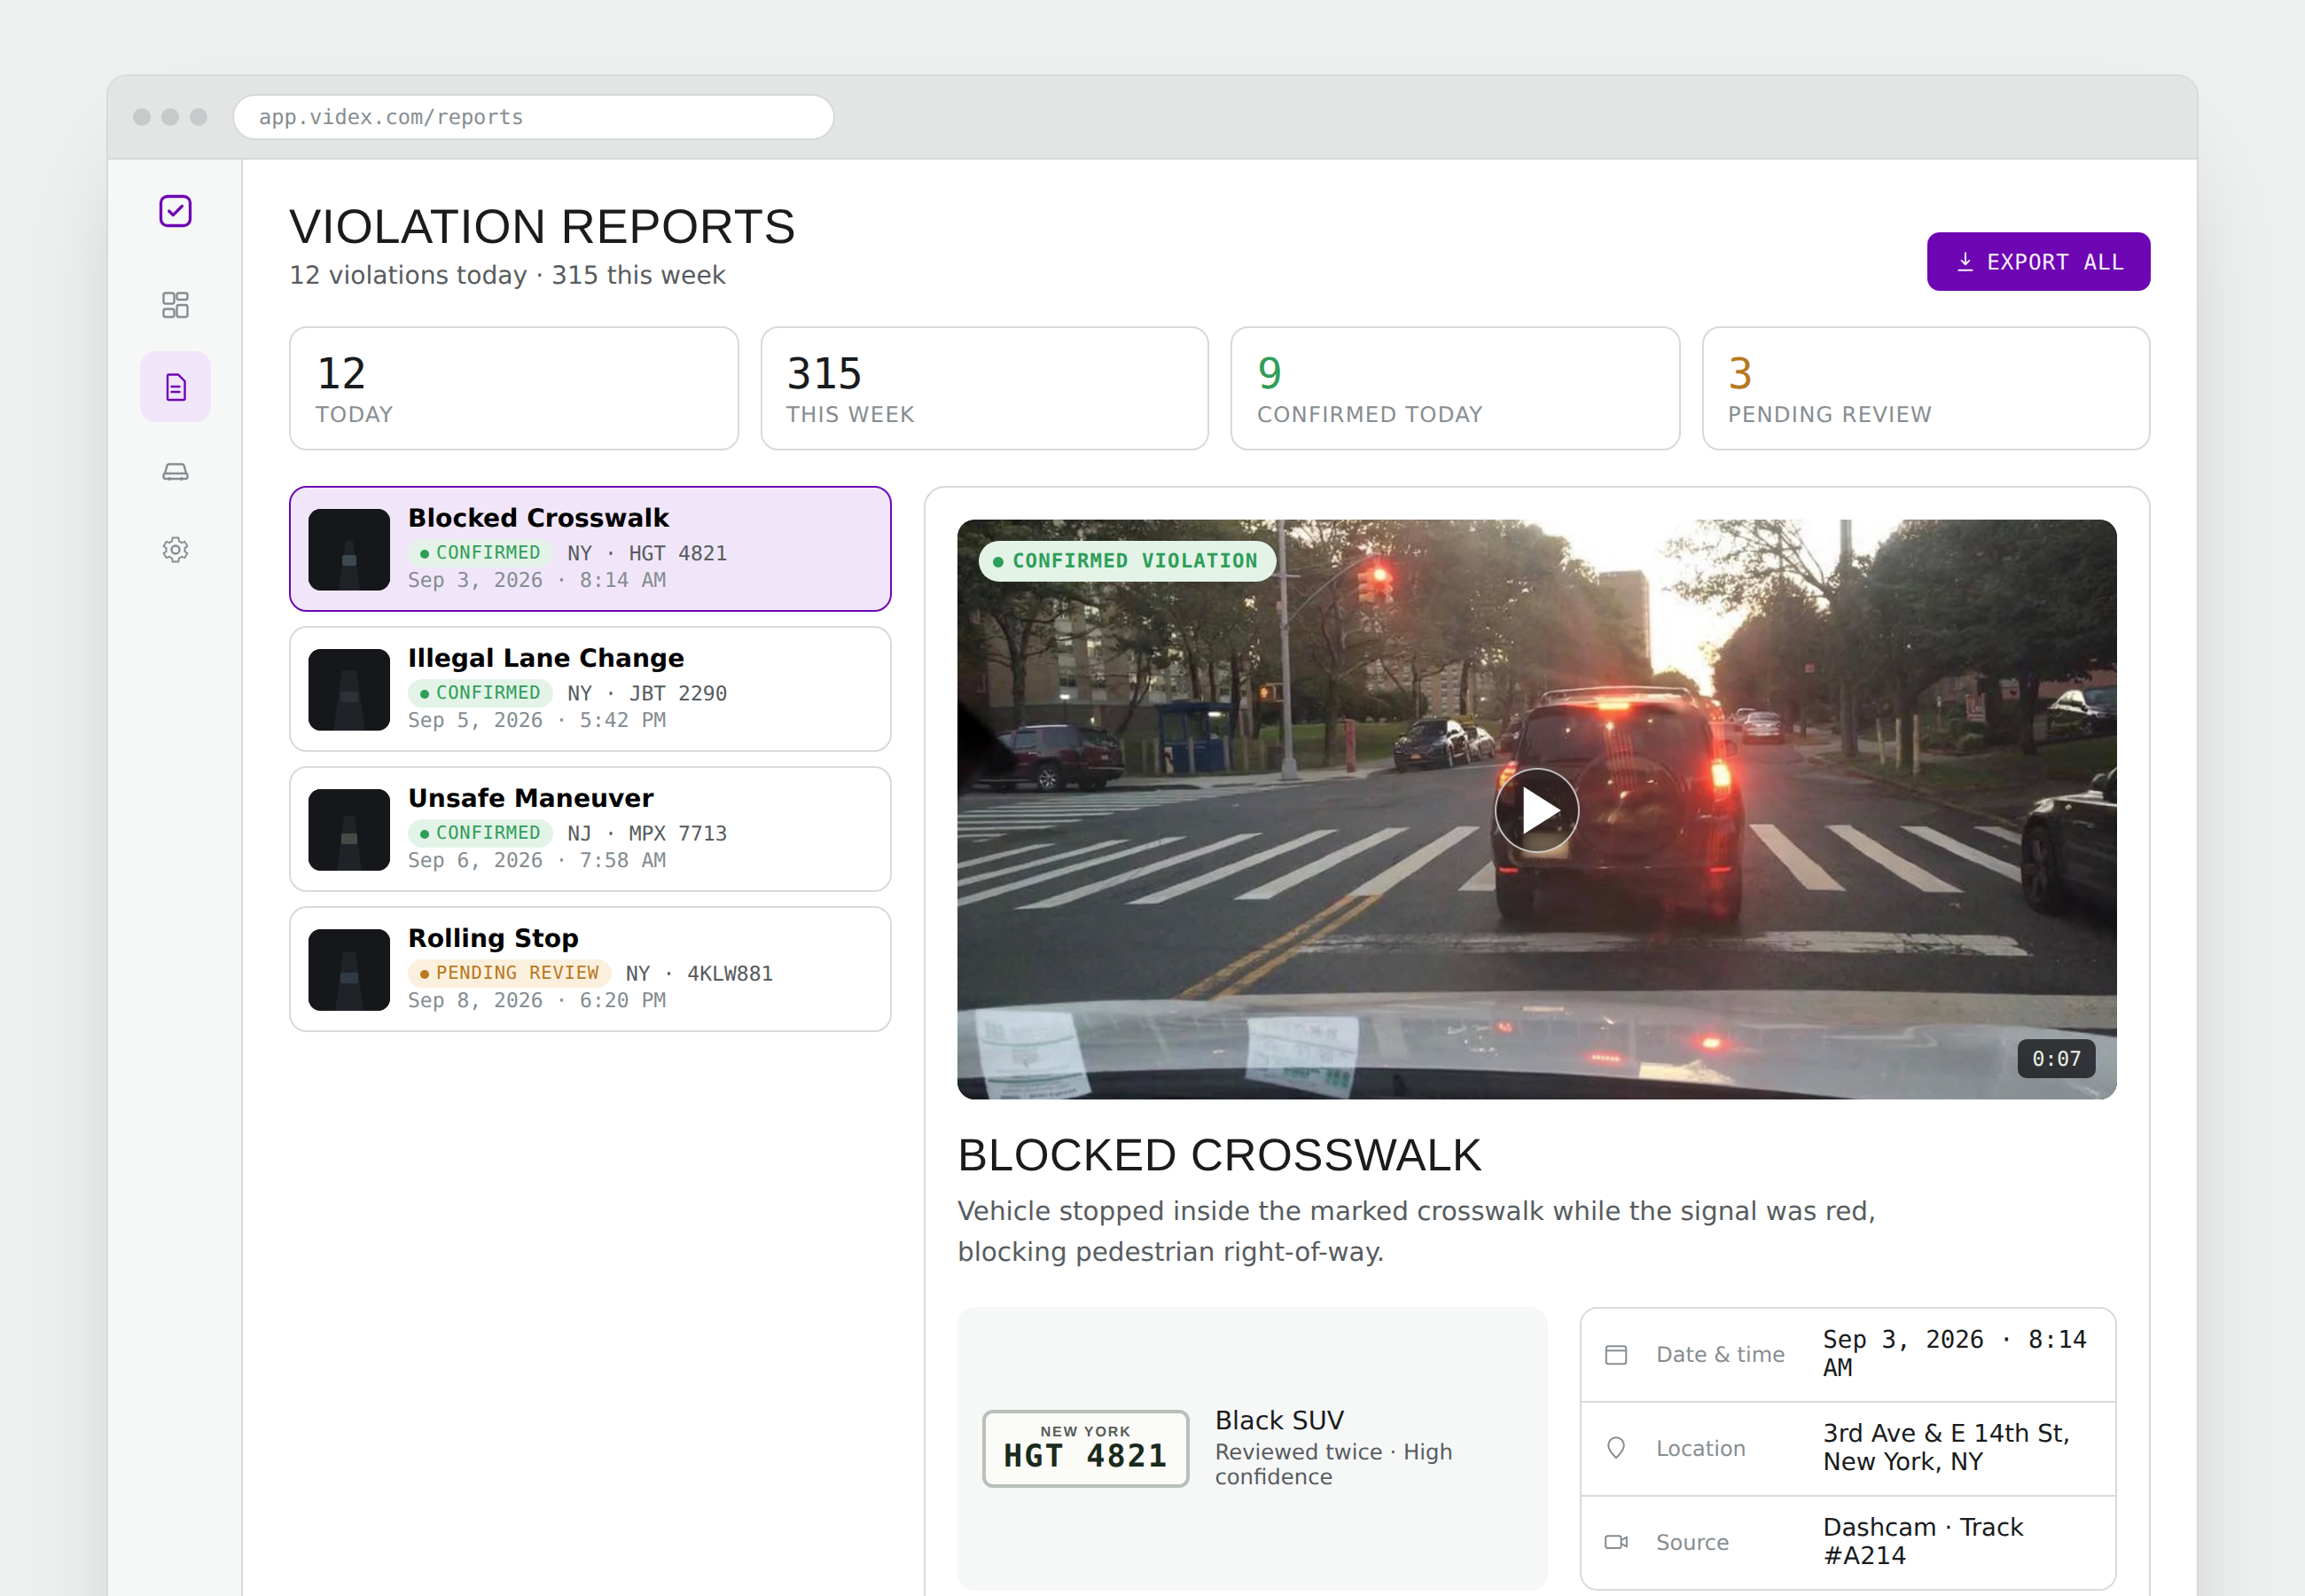
Task: Click the Black SUV vehicle description
Action: click(x=1279, y=1420)
